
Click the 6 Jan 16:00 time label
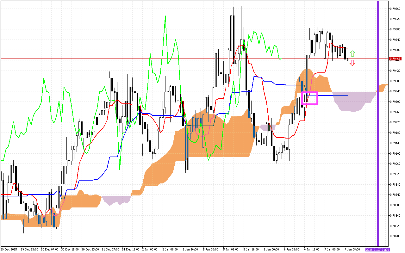[x=312, y=250]
